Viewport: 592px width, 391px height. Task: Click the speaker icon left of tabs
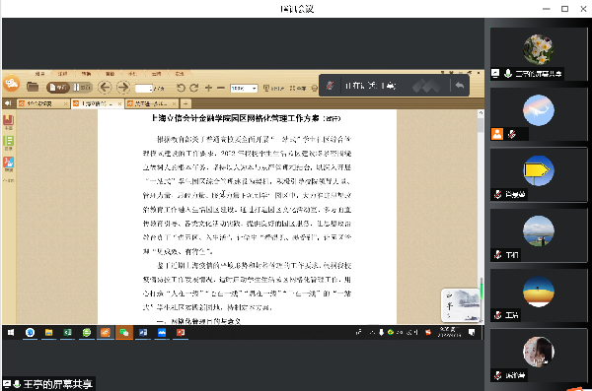click(x=8, y=103)
